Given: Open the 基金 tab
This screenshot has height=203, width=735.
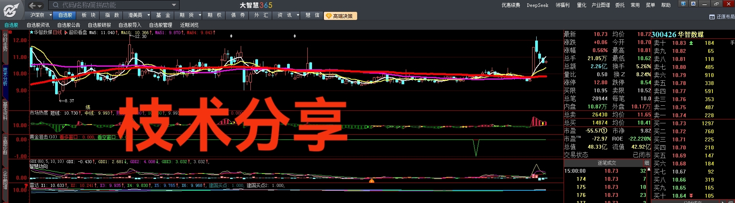Looking at the screenshot, I should 163,15.
